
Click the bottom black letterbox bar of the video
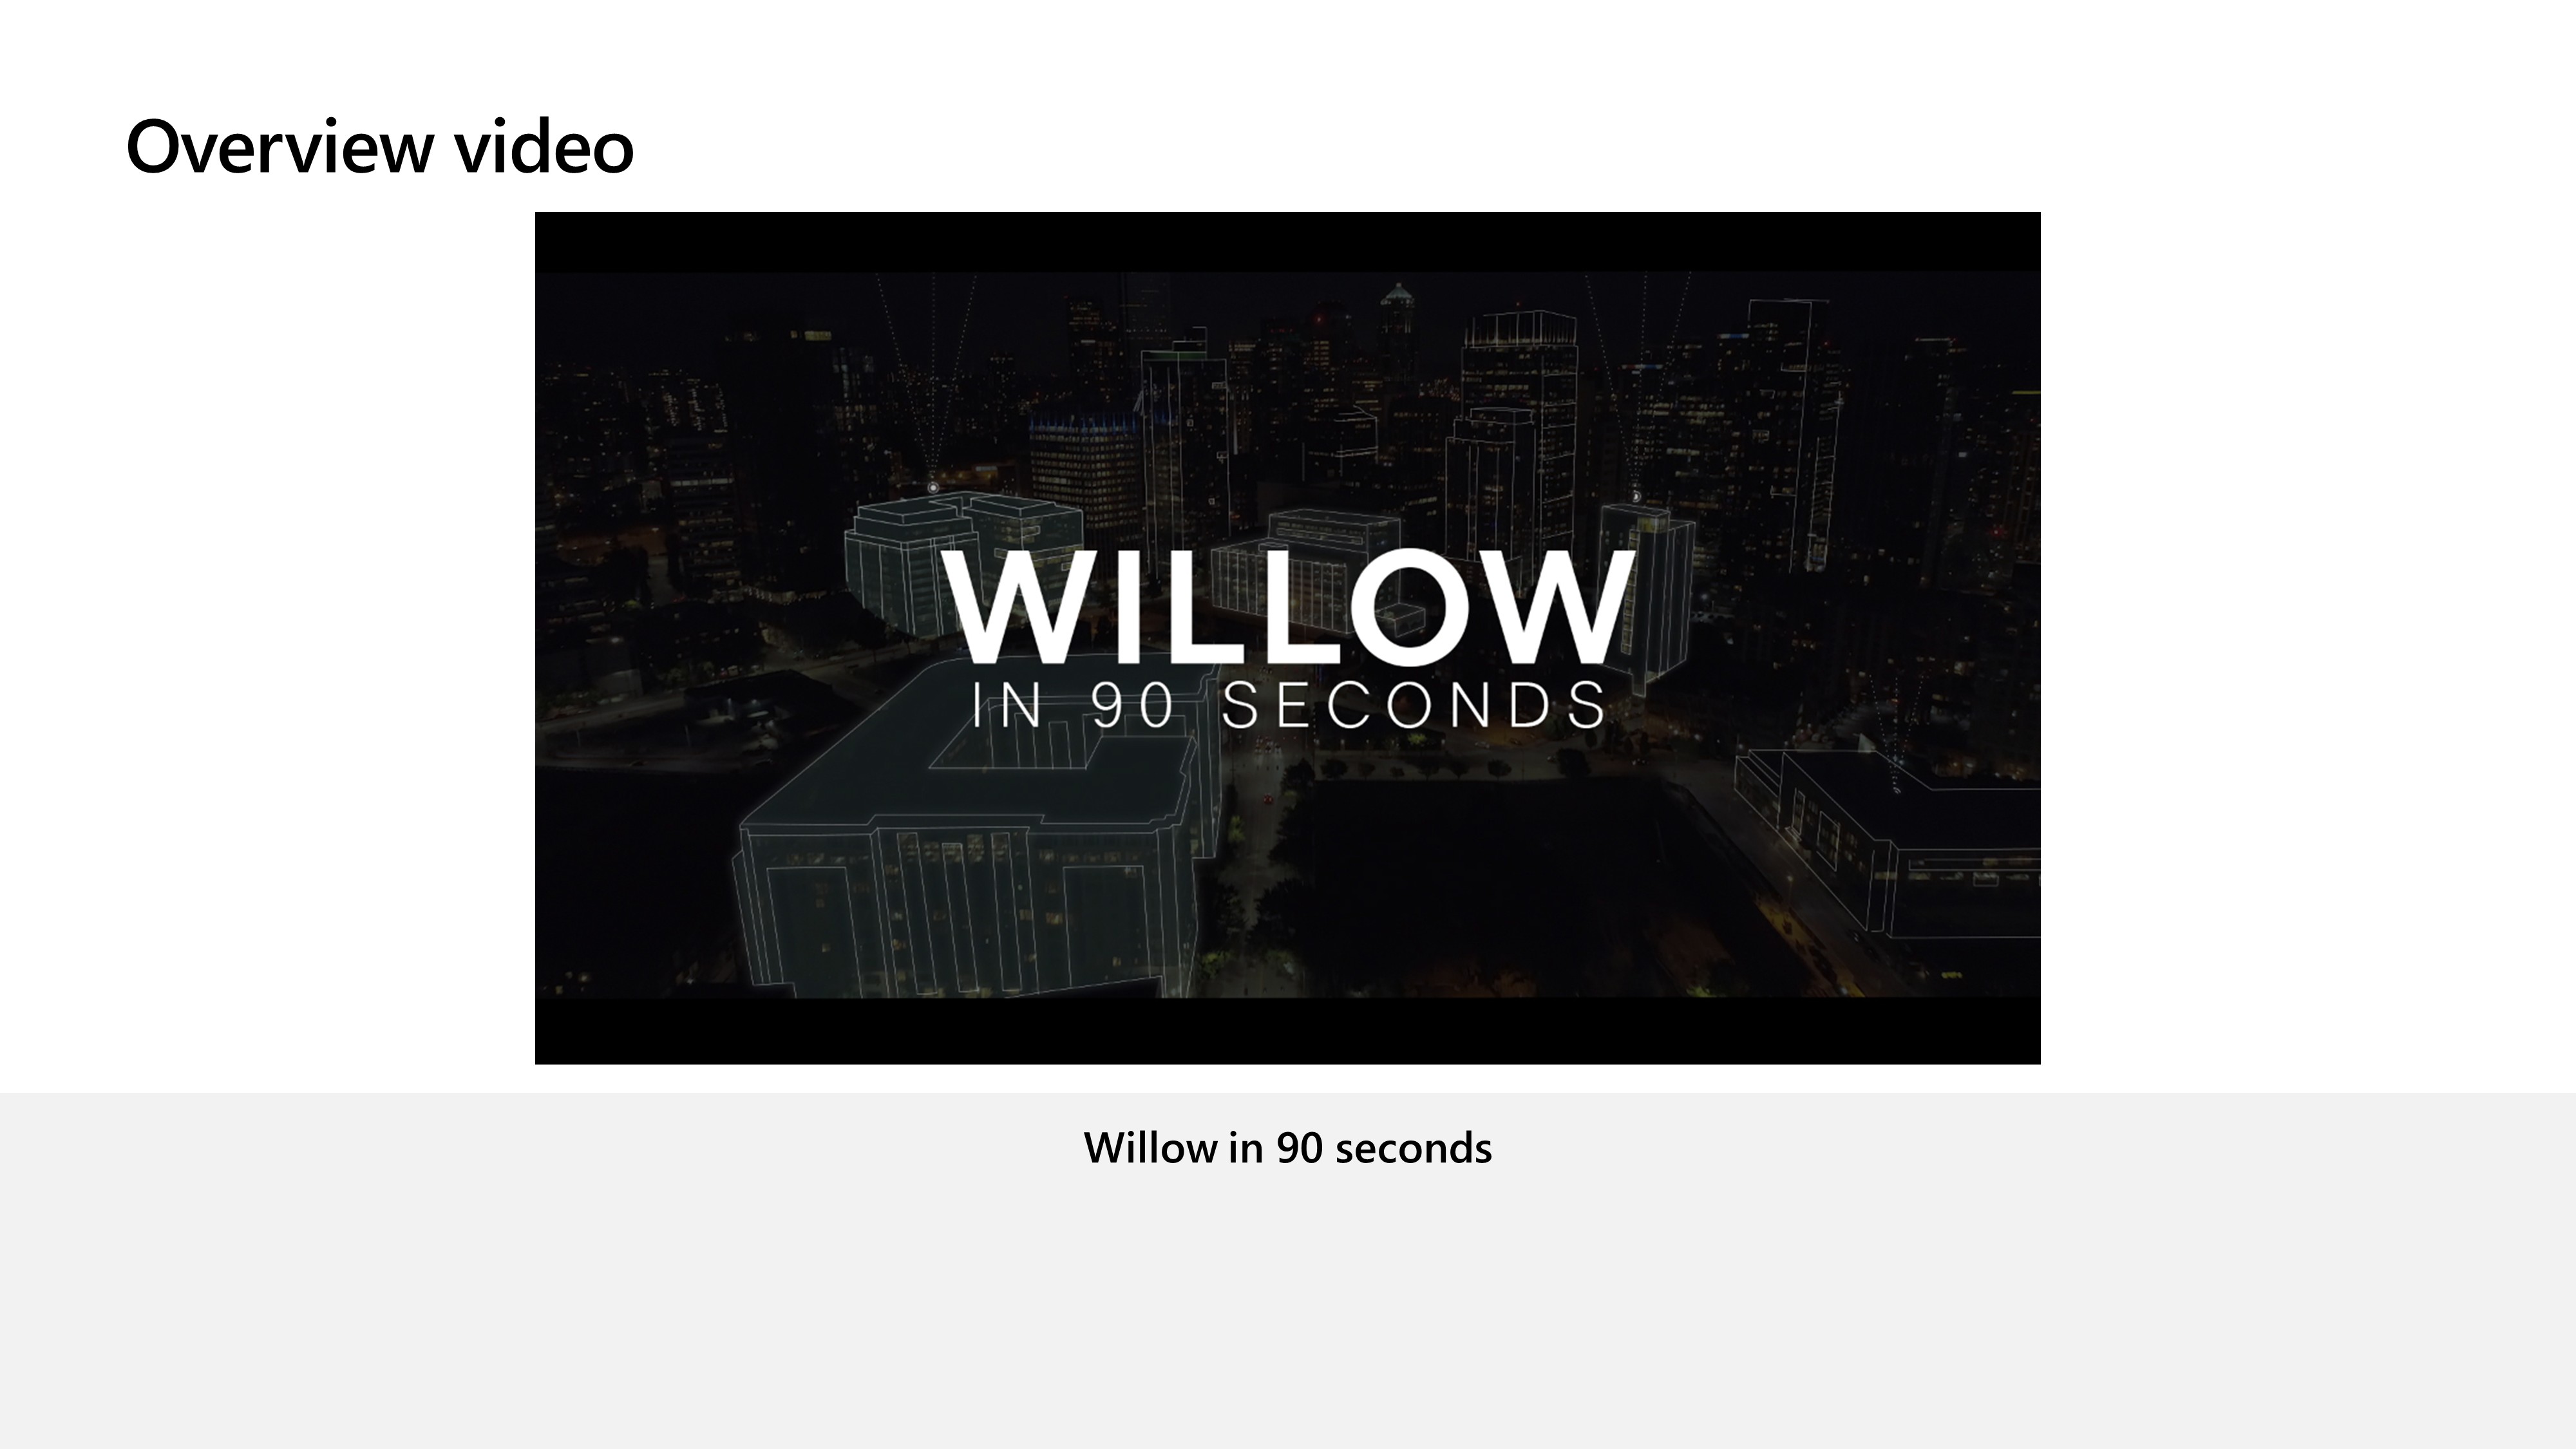pos(1287,1031)
